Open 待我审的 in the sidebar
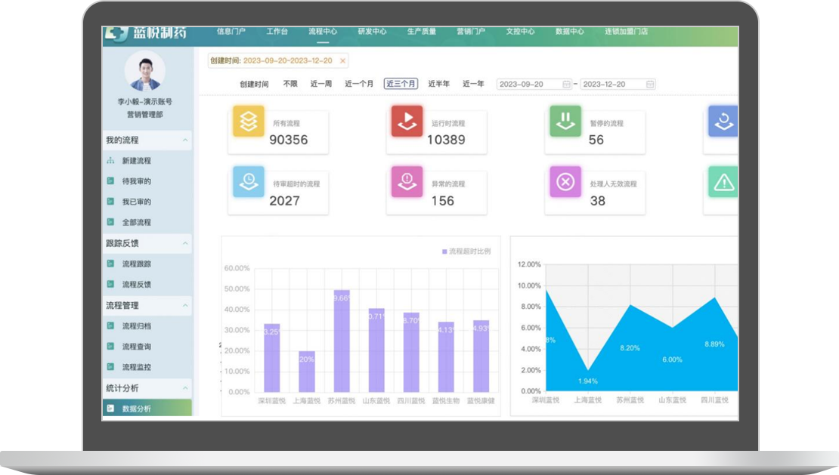 (137, 181)
